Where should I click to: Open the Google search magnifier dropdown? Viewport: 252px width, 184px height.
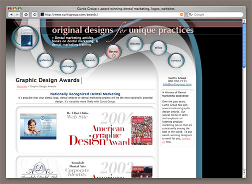coord(190,14)
